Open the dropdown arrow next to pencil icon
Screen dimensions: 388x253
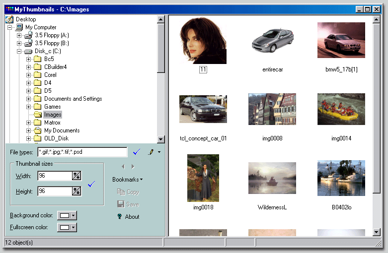[159, 152]
